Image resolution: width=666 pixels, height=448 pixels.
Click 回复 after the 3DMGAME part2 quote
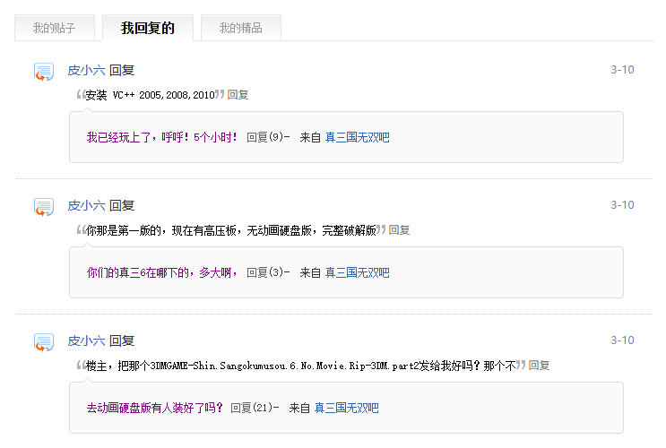[x=539, y=366]
